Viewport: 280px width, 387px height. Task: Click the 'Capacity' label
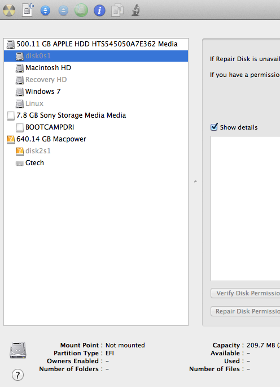[x=226, y=345]
